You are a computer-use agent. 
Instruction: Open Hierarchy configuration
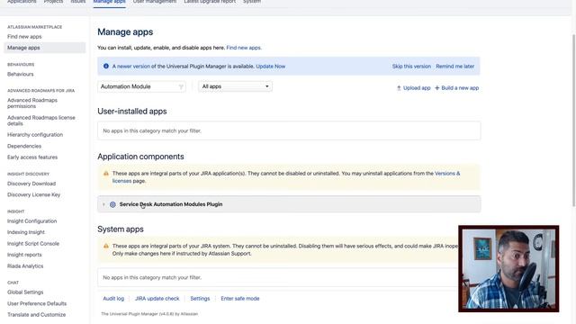click(x=35, y=135)
